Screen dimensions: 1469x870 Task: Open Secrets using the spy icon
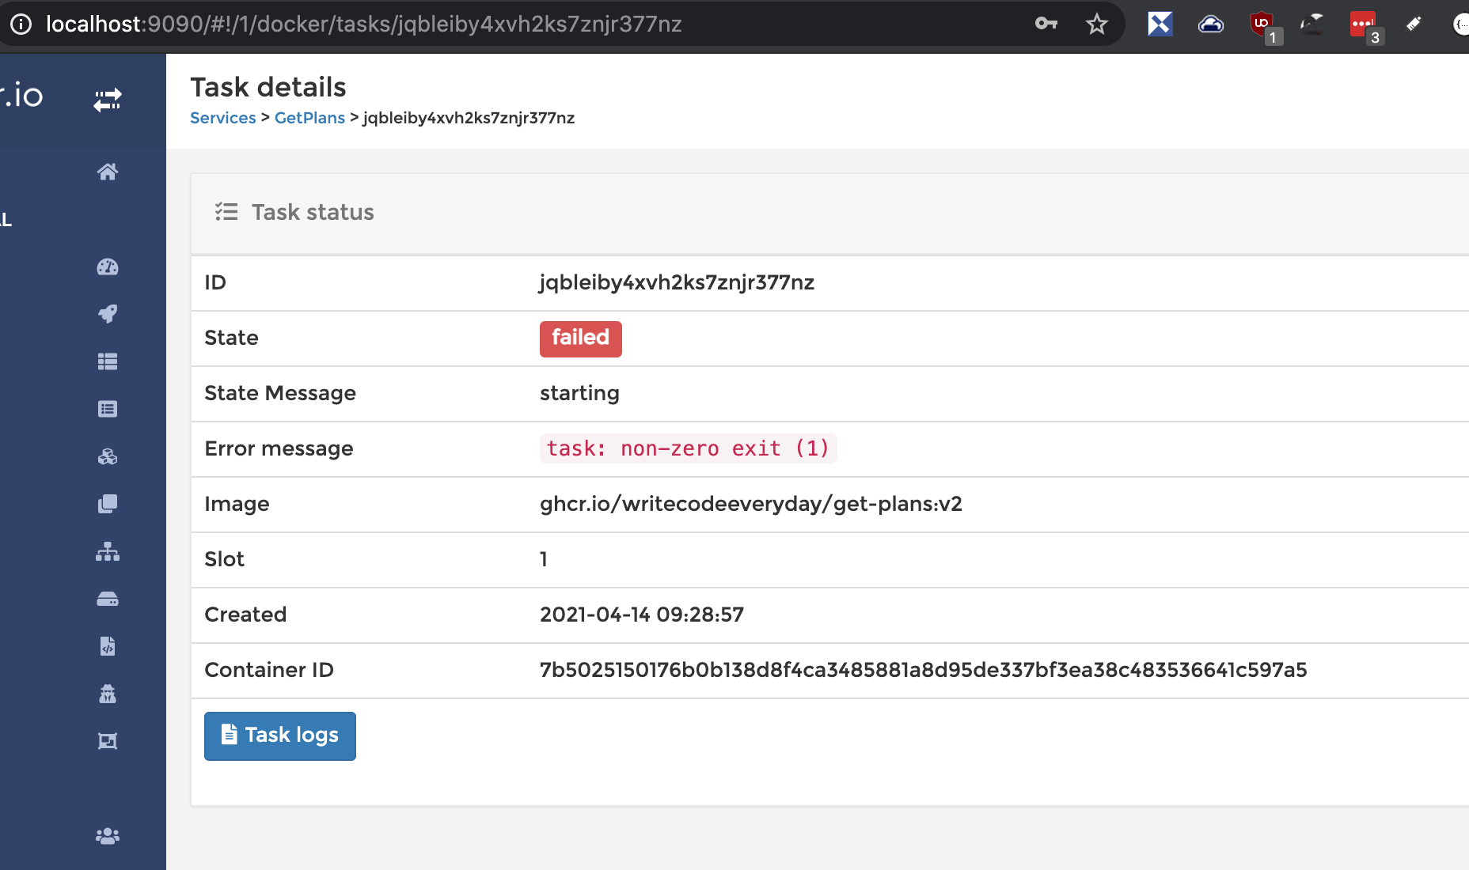(107, 694)
